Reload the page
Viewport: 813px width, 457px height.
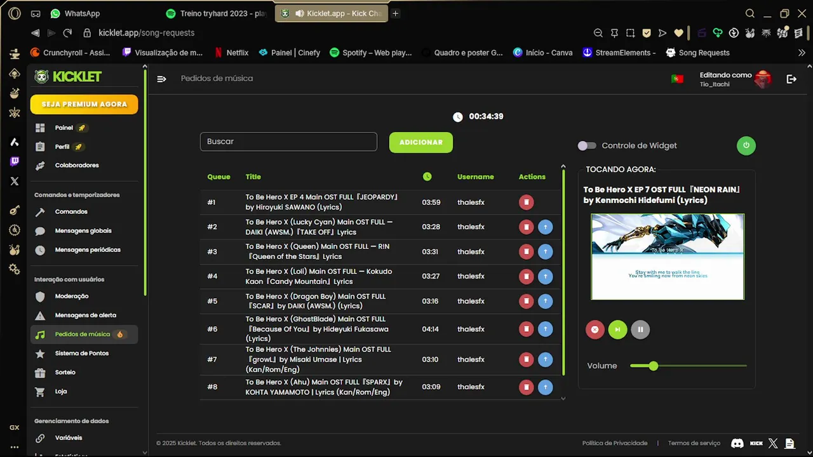pyautogui.click(x=67, y=32)
